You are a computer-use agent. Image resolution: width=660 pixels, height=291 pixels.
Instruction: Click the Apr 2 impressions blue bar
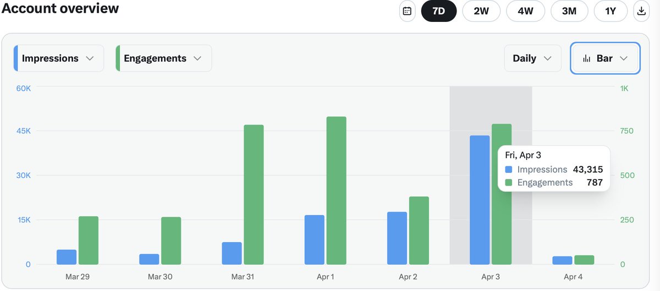click(x=397, y=238)
